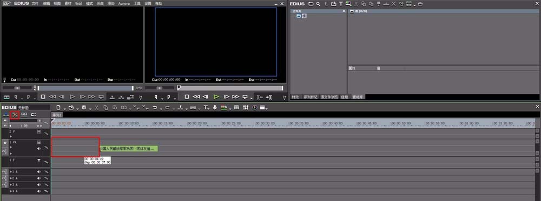The height and width of the screenshot is (201, 541).
Task: Stop playback on the recorder
Action: pos(187,97)
